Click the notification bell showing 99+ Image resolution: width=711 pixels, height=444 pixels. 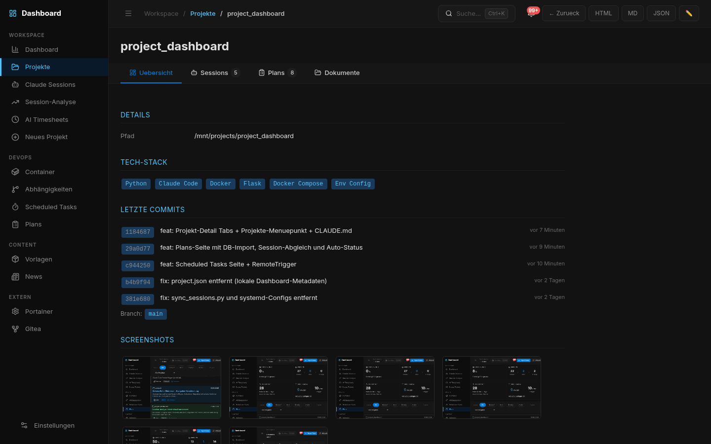tap(531, 15)
